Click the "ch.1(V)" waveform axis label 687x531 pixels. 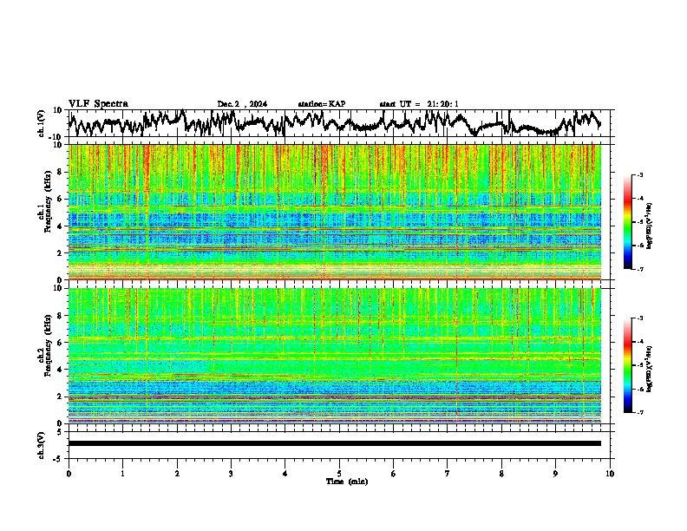[x=42, y=123]
